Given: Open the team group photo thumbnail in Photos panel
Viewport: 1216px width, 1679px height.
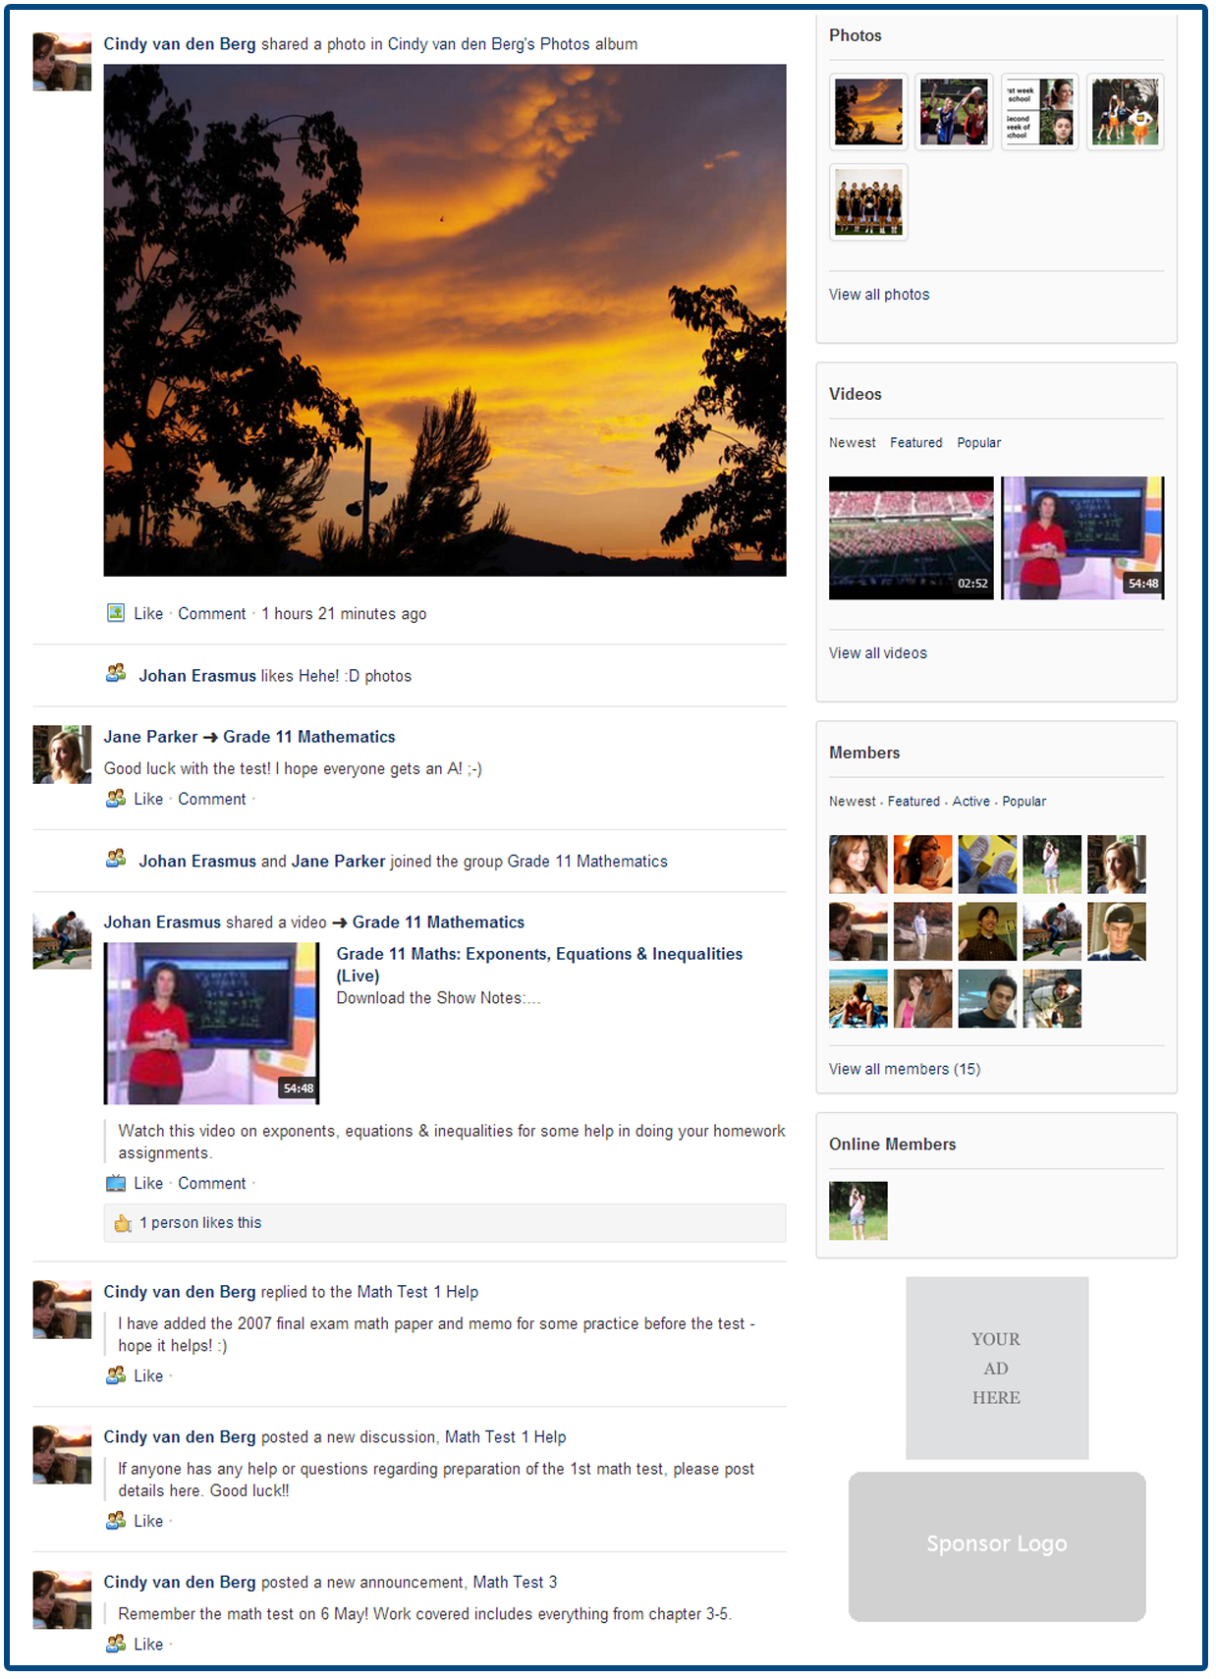Looking at the screenshot, I should click(x=868, y=202).
